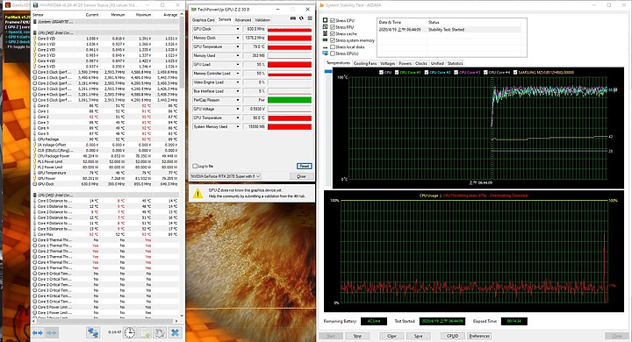The image size is (632, 342).
Task: Open the PerfCap Reason sensor dropdown
Action: [237, 100]
